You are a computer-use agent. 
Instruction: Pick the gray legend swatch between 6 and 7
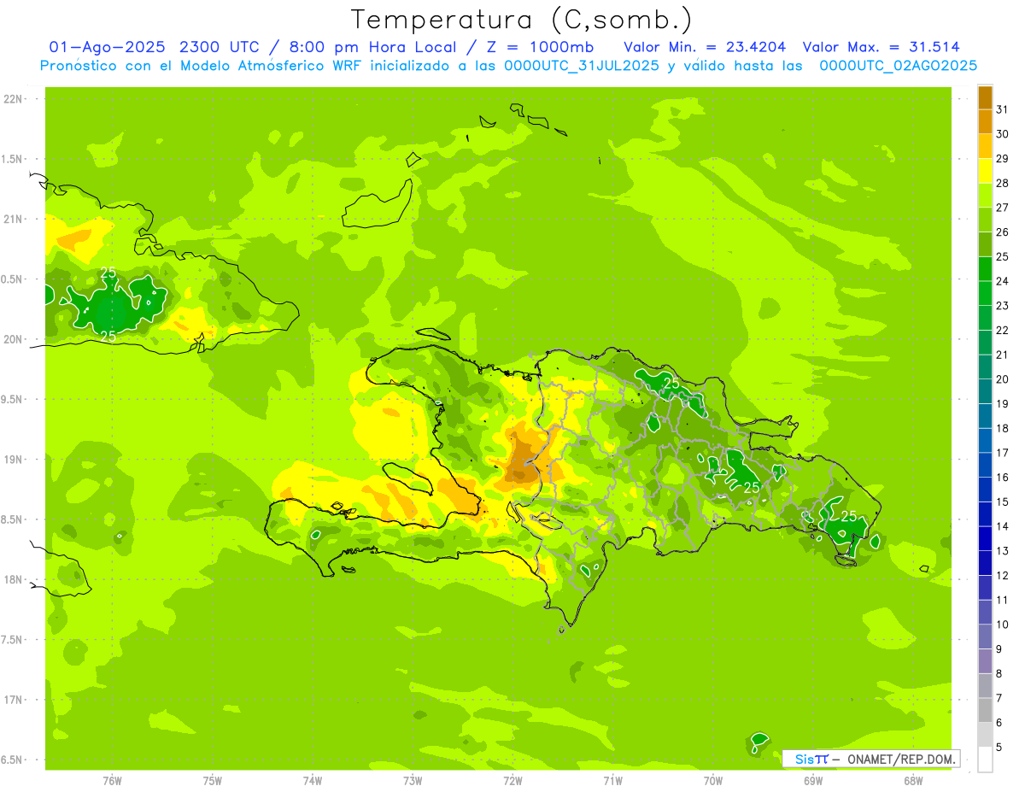[x=985, y=710]
